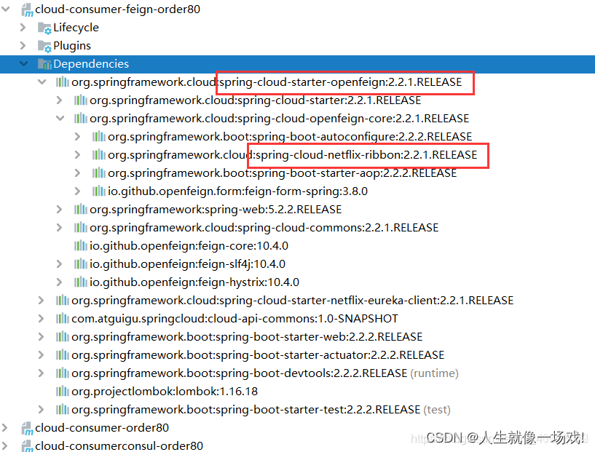Click library icon of spring-boot-starter-aop
The image size is (595, 452).
point(98,173)
